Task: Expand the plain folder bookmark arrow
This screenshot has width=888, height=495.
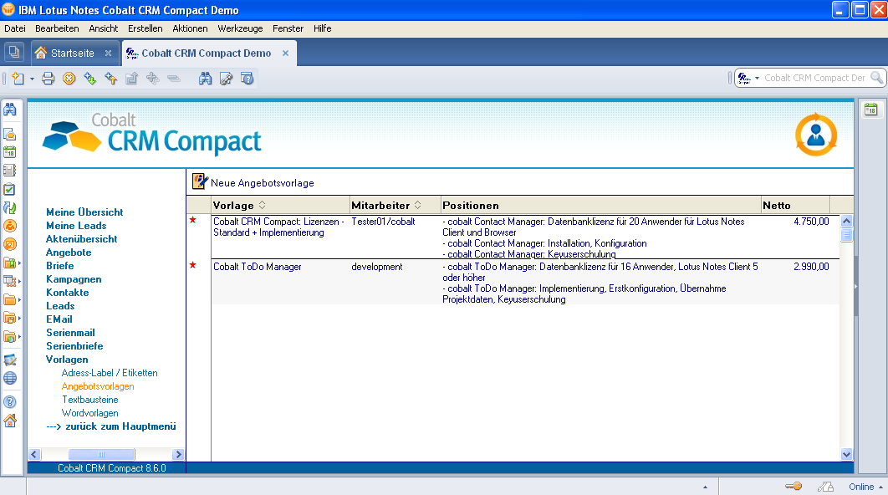Action: [18, 299]
